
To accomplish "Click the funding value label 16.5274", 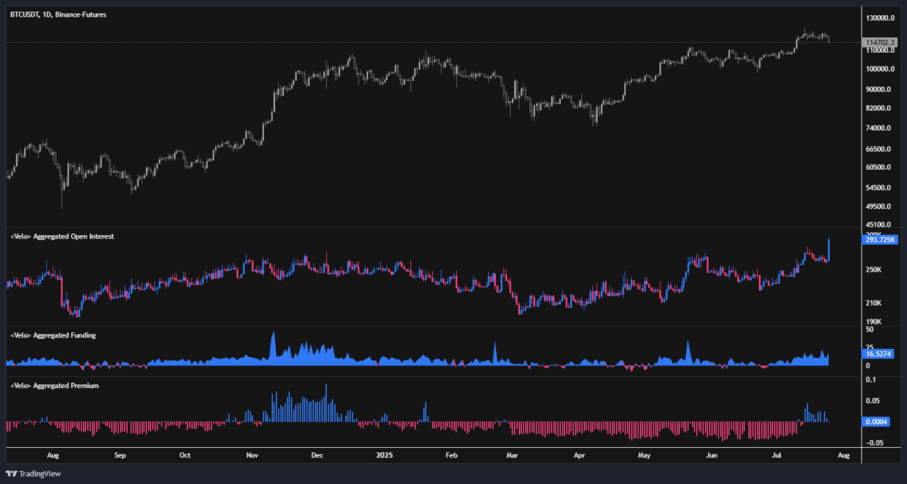I will [877, 353].
